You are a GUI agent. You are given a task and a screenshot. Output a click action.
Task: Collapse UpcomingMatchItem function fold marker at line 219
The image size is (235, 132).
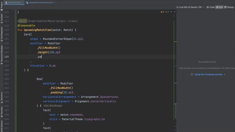tap(16, 30)
